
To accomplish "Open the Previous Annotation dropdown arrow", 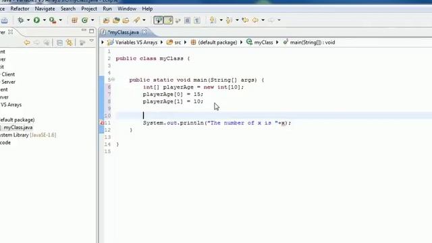I will coord(237,20).
